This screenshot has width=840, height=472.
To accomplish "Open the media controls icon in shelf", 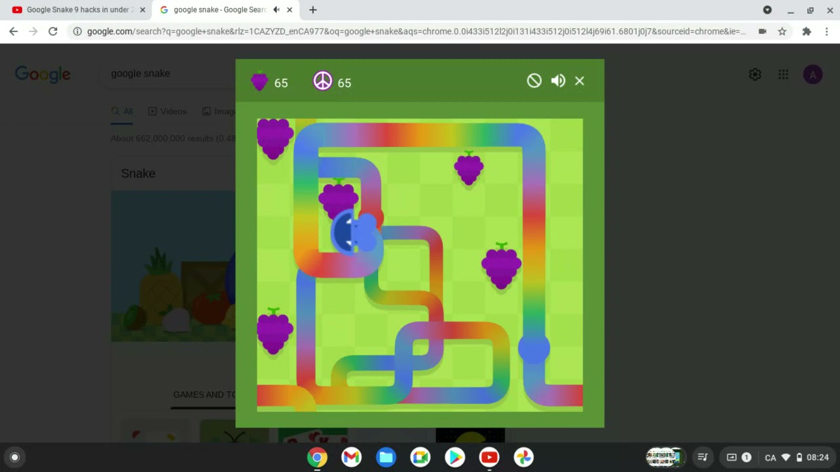I will [702, 458].
